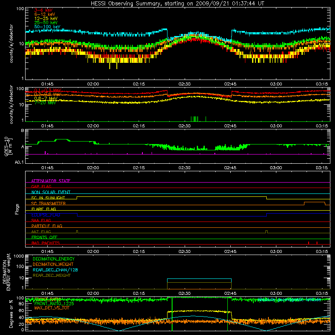Click the GOES-10 W m-2 axis label
This screenshot has height=335, width=335.
pyautogui.click(x=8, y=146)
